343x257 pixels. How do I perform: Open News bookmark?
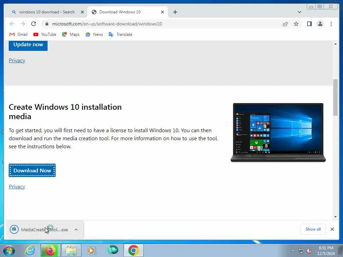(x=94, y=34)
